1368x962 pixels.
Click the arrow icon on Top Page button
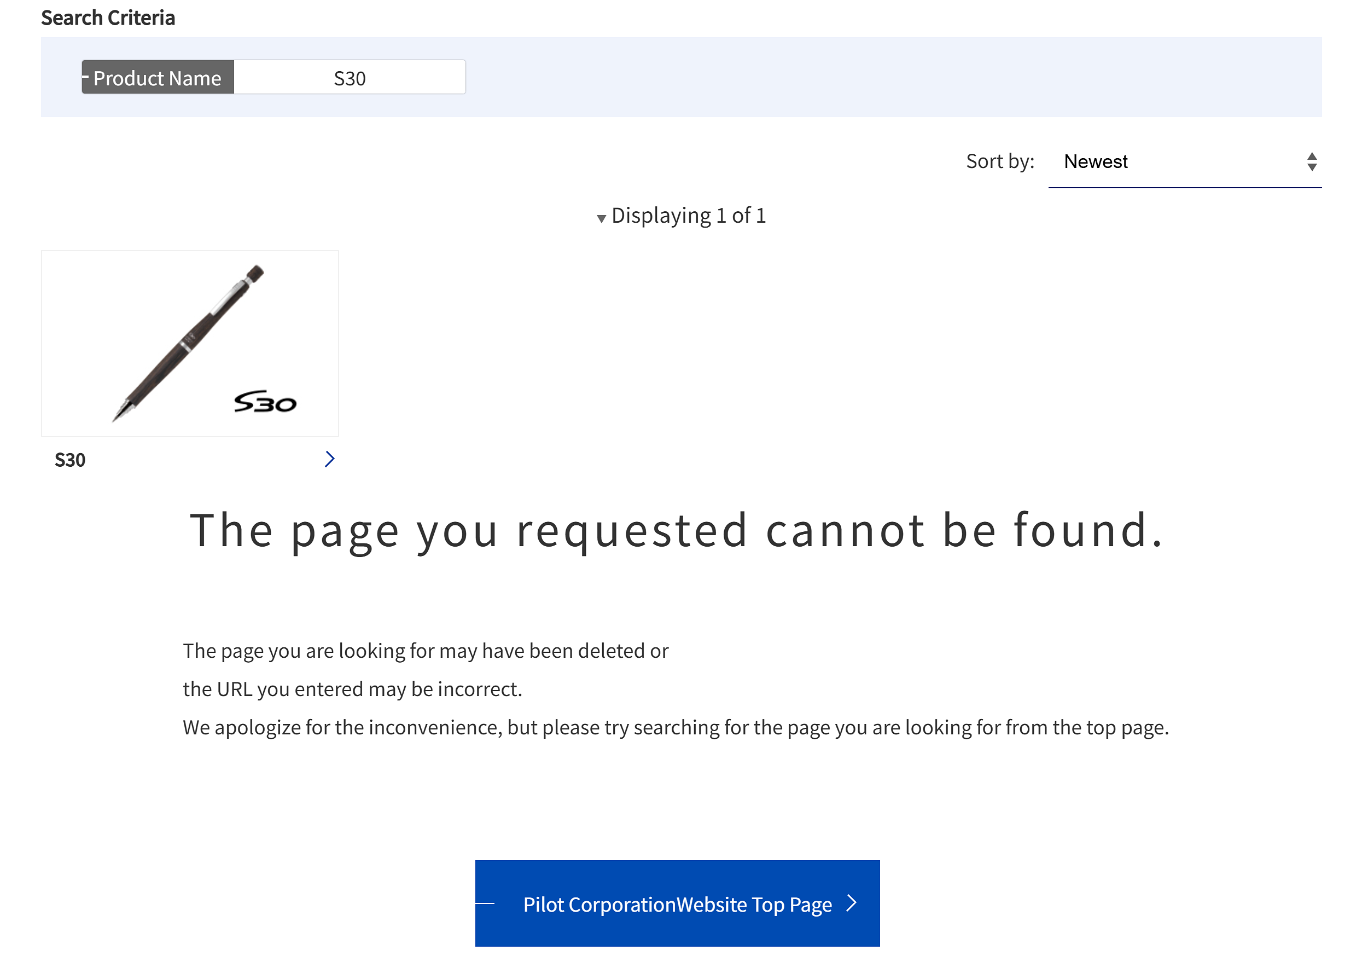click(852, 903)
